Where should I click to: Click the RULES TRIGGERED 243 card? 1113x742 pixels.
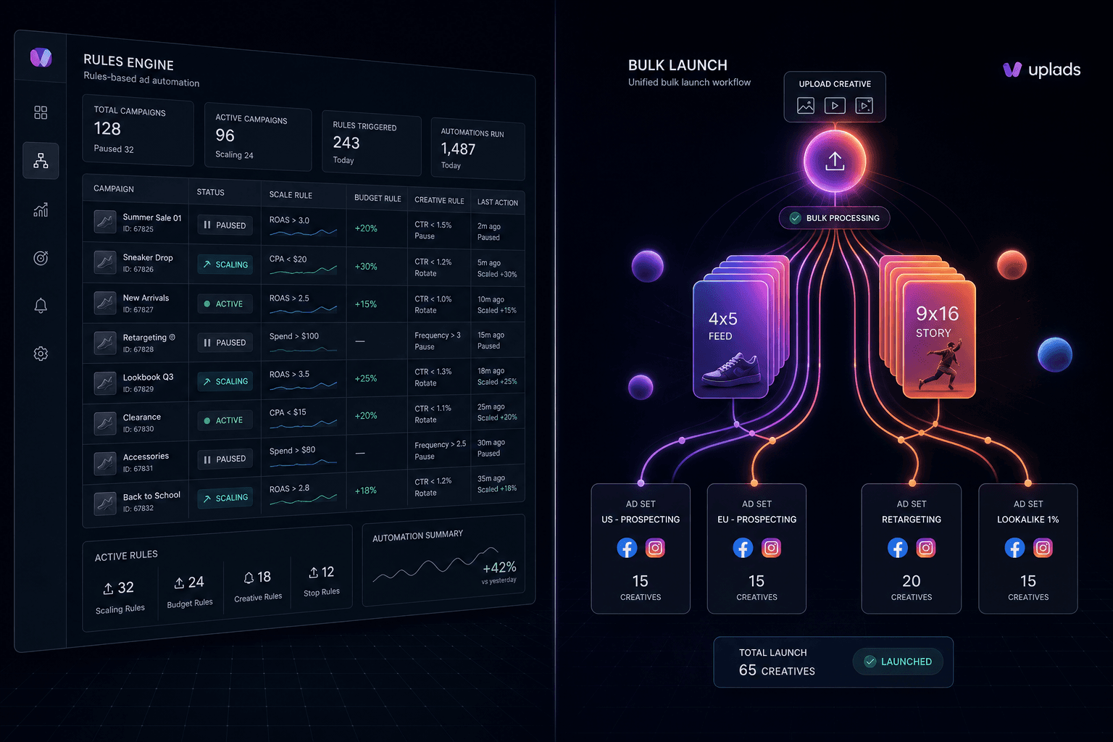(371, 143)
